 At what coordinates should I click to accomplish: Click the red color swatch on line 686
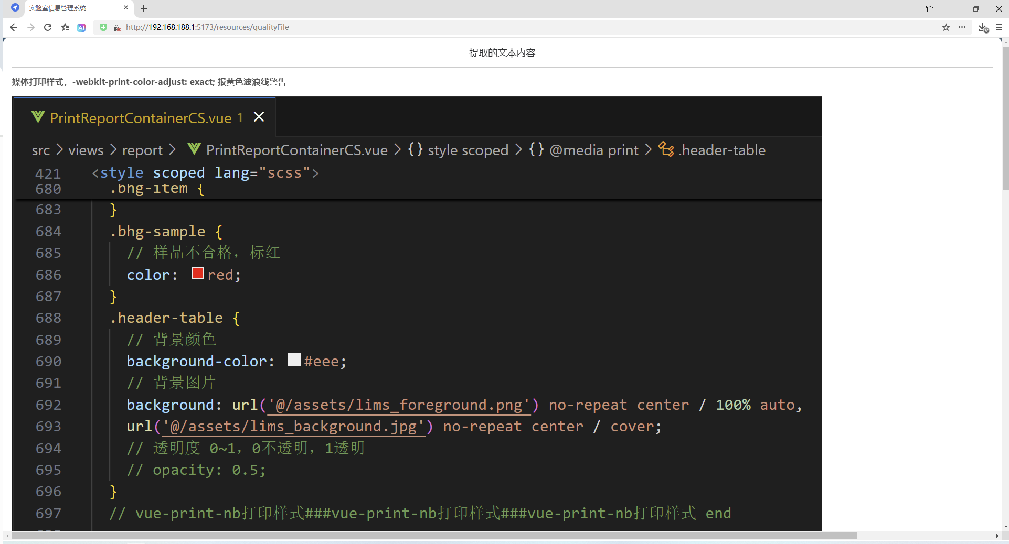coord(197,273)
